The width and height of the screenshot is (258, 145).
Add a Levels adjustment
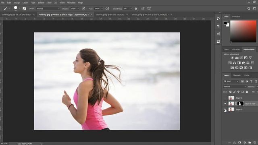pyautogui.click(x=237, y=58)
